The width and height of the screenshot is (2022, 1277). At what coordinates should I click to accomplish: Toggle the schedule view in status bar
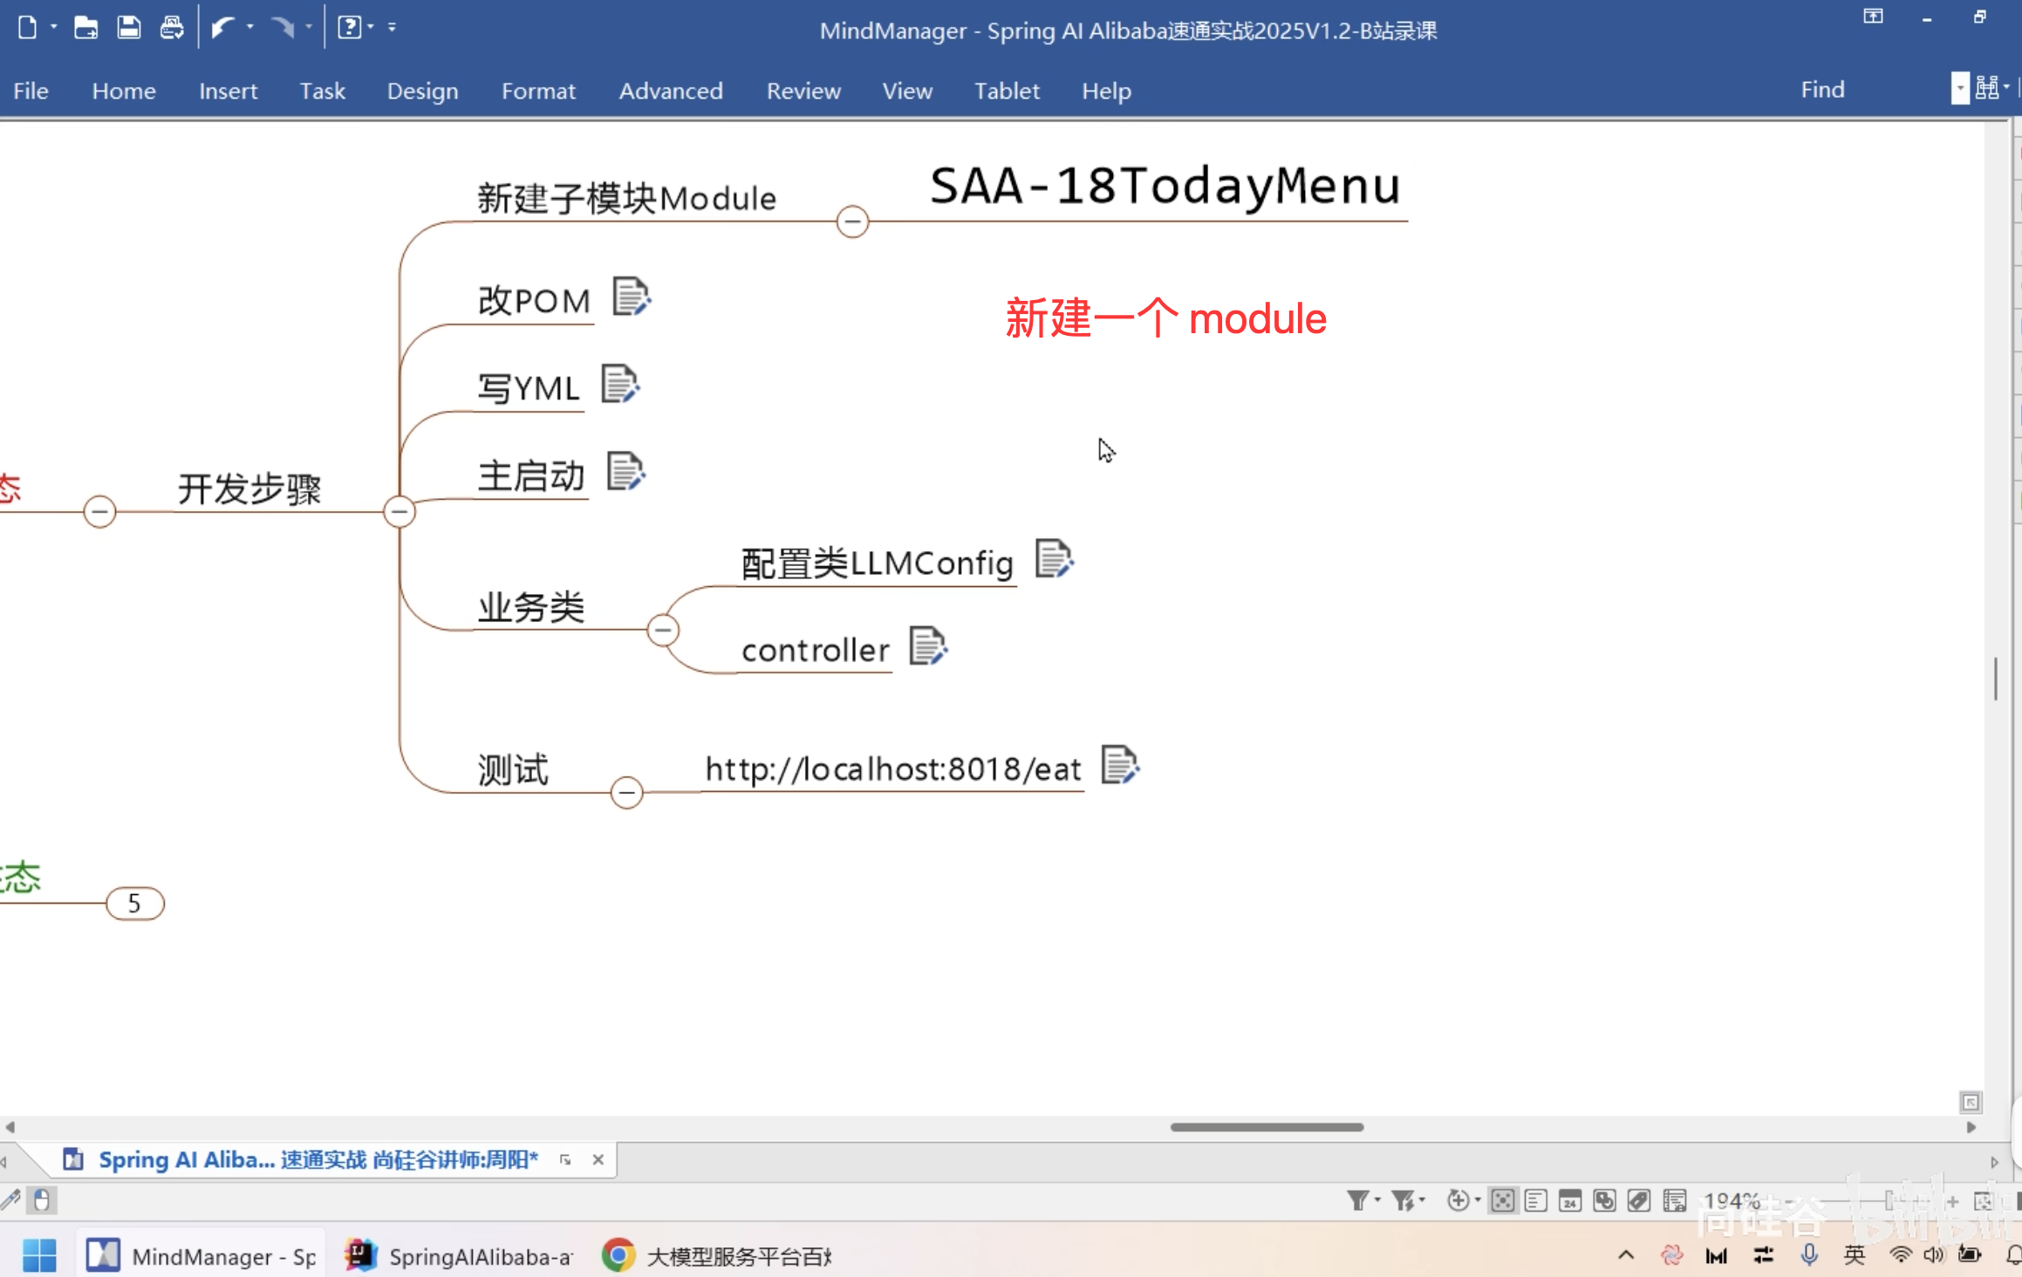click(x=1570, y=1200)
